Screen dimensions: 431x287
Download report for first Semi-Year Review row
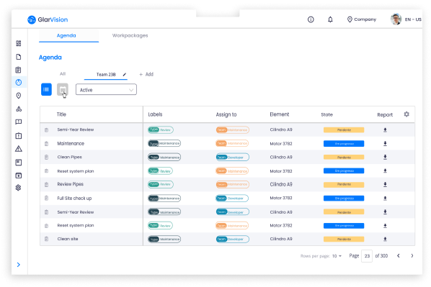point(385,130)
